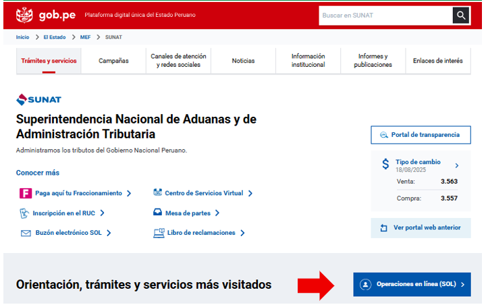Click the Mesa de partes tray icon
Viewport: 486px width, 307px height.
157,213
